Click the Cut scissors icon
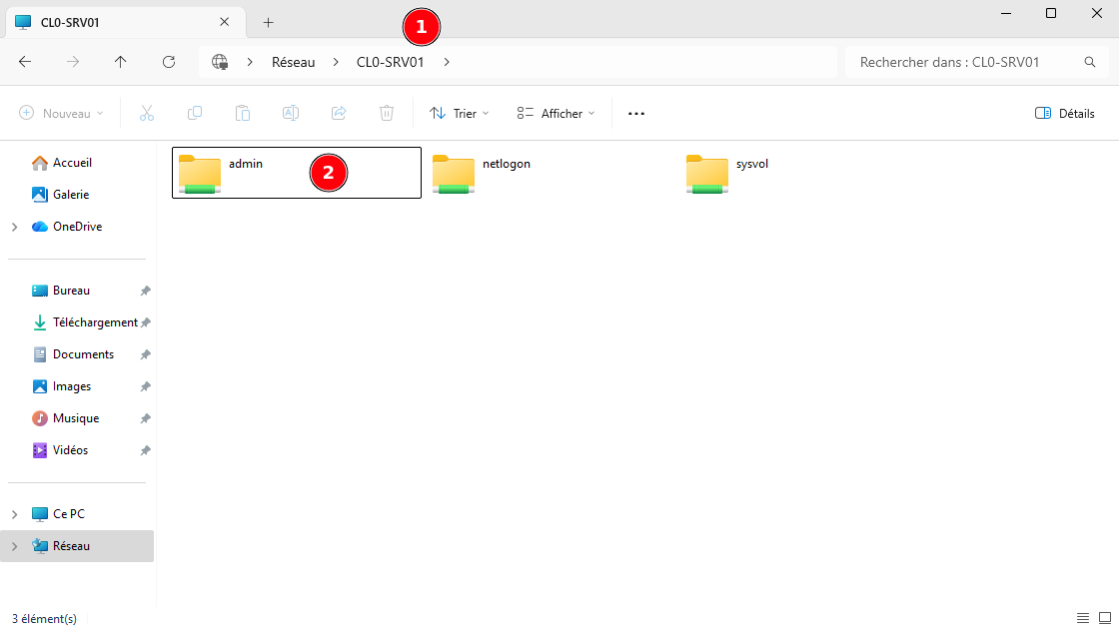The image size is (1119, 630). point(146,113)
